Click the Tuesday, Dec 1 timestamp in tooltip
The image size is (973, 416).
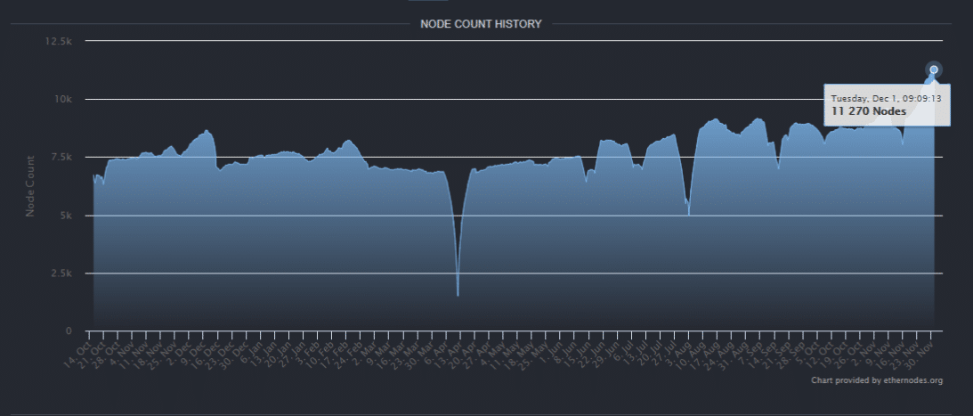[x=887, y=98]
